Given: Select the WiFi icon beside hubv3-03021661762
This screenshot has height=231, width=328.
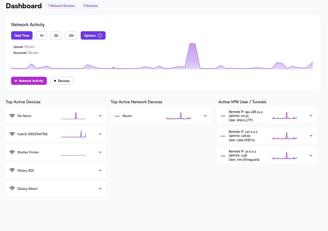Looking at the screenshot, I should 12,134.
